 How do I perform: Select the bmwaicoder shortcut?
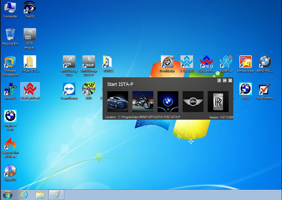[x=245, y=64]
